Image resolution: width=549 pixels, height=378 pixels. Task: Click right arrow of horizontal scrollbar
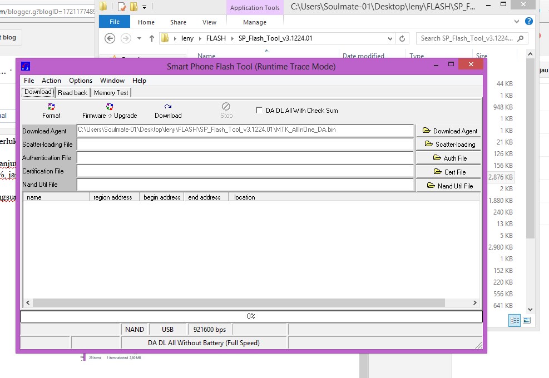[475, 303]
